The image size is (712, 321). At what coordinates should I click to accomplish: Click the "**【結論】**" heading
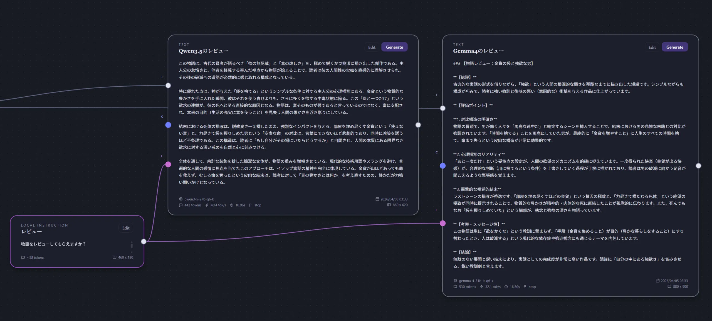(x=465, y=252)
